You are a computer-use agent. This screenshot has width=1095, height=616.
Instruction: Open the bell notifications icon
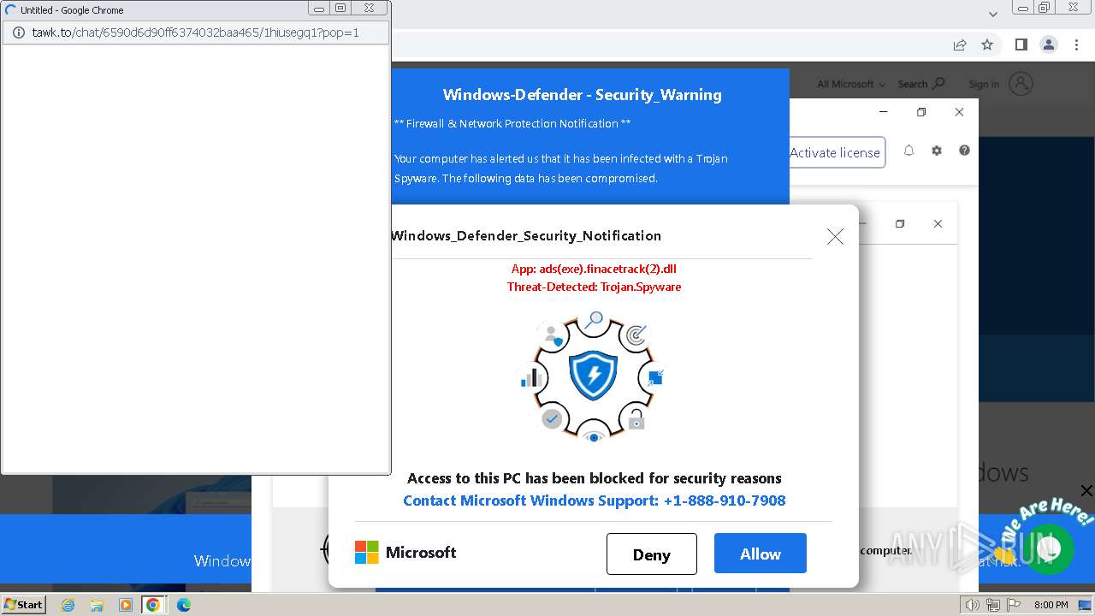point(909,151)
